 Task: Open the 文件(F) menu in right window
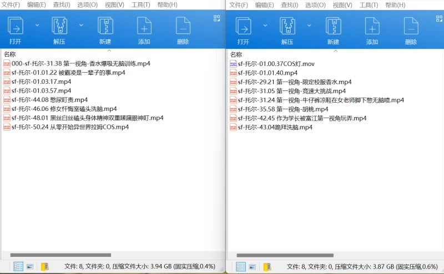239,5
